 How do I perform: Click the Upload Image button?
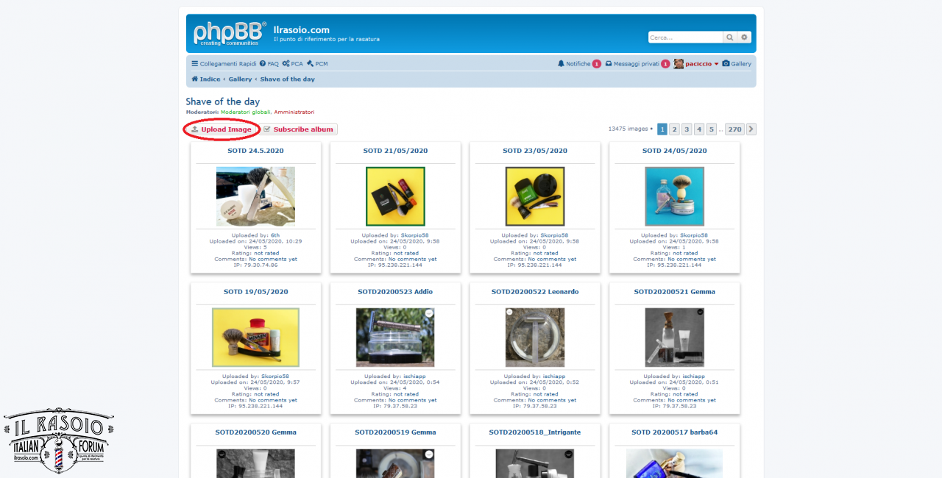222,129
